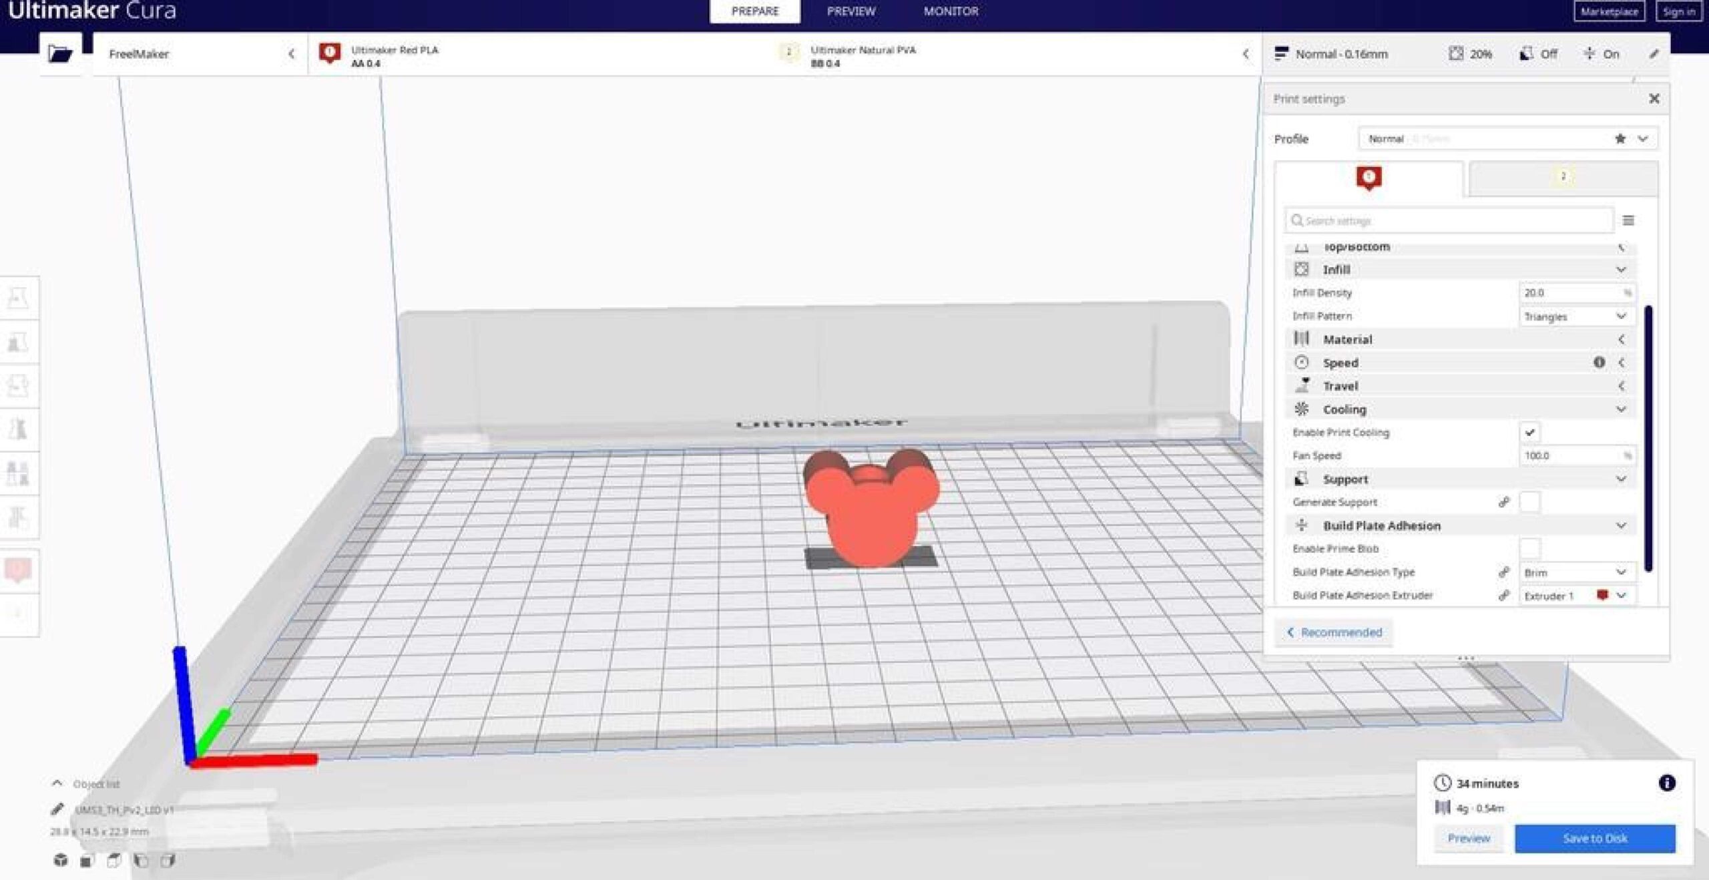Image resolution: width=1709 pixels, height=880 pixels.
Task: Click the Preview button near Save to Disk
Action: (1469, 839)
